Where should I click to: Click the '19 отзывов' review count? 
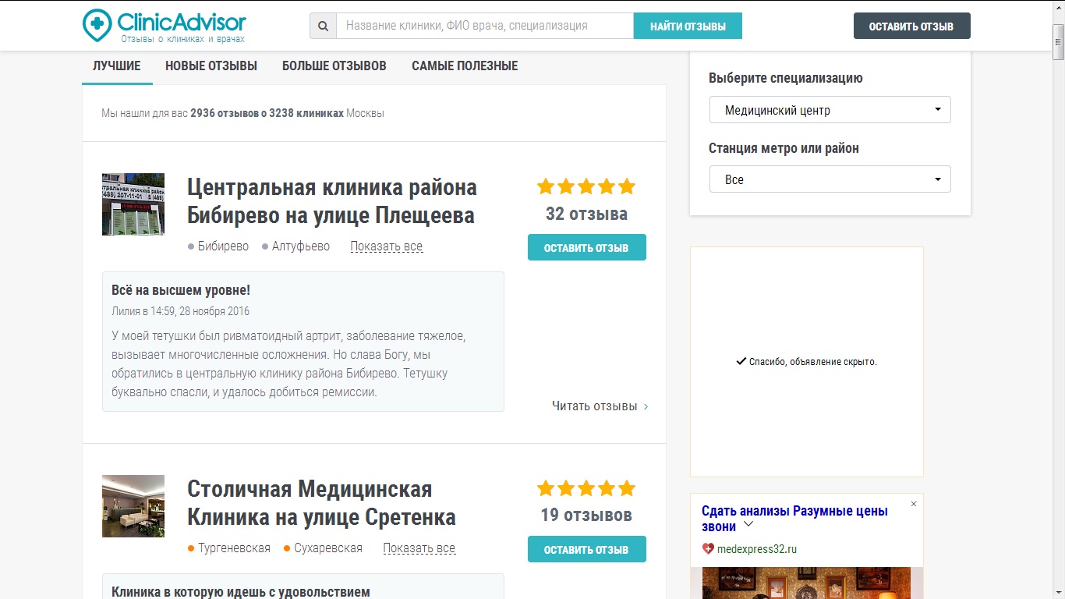point(586,516)
